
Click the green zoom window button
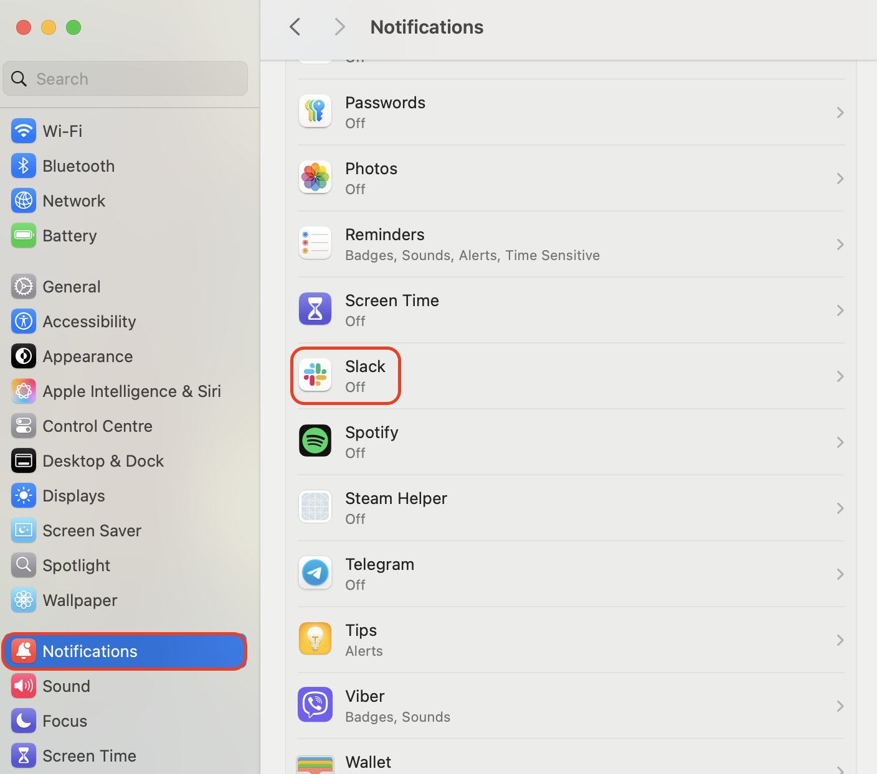point(73,27)
